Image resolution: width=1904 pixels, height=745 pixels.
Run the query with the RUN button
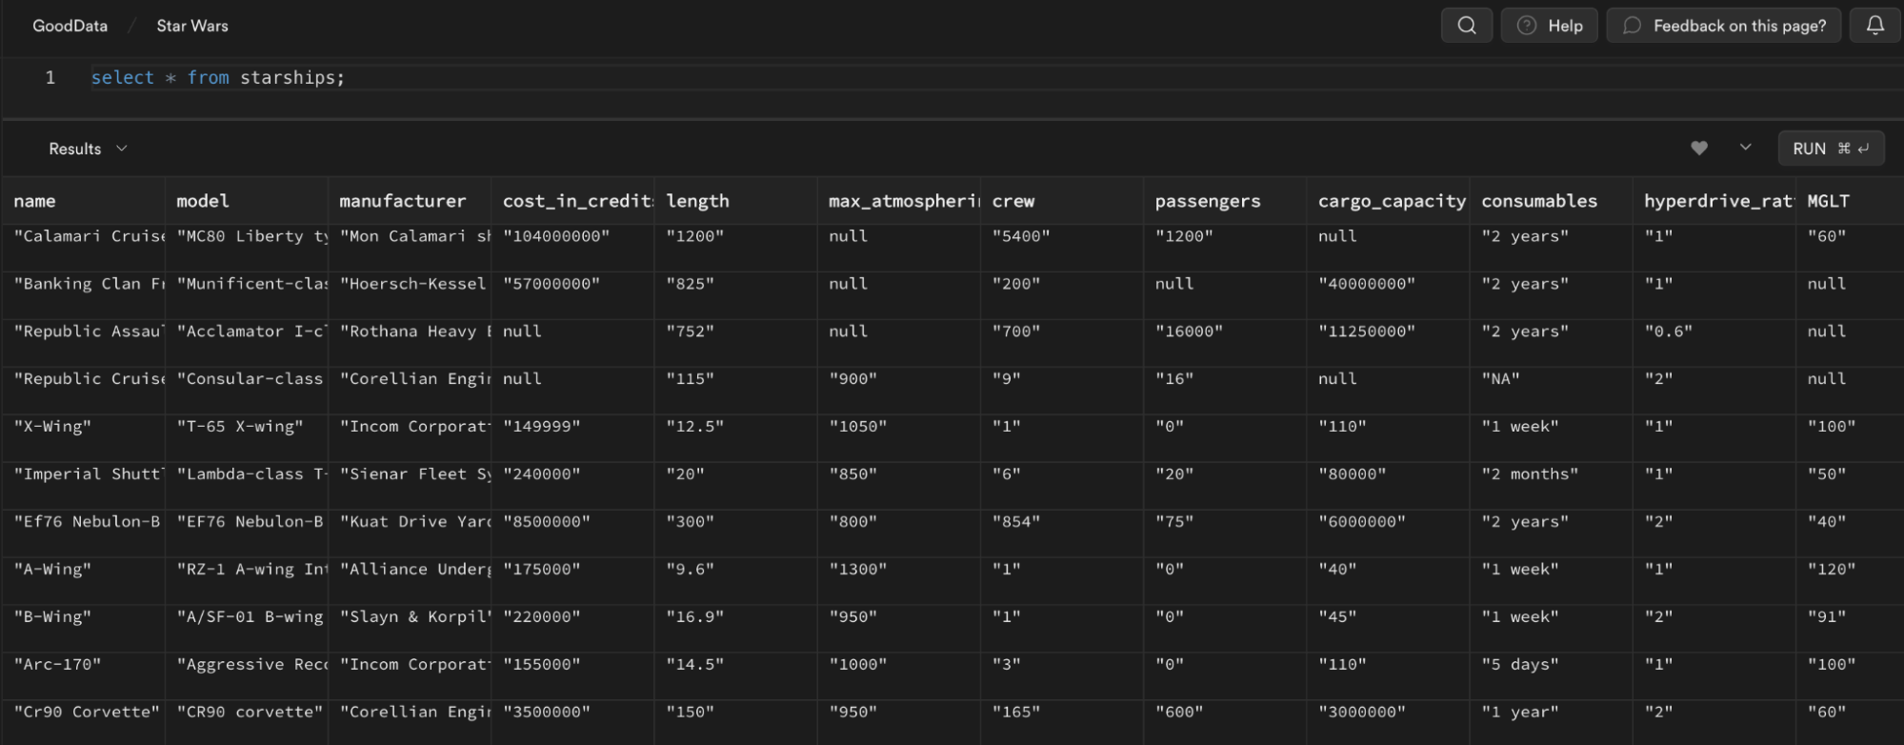(x=1831, y=149)
